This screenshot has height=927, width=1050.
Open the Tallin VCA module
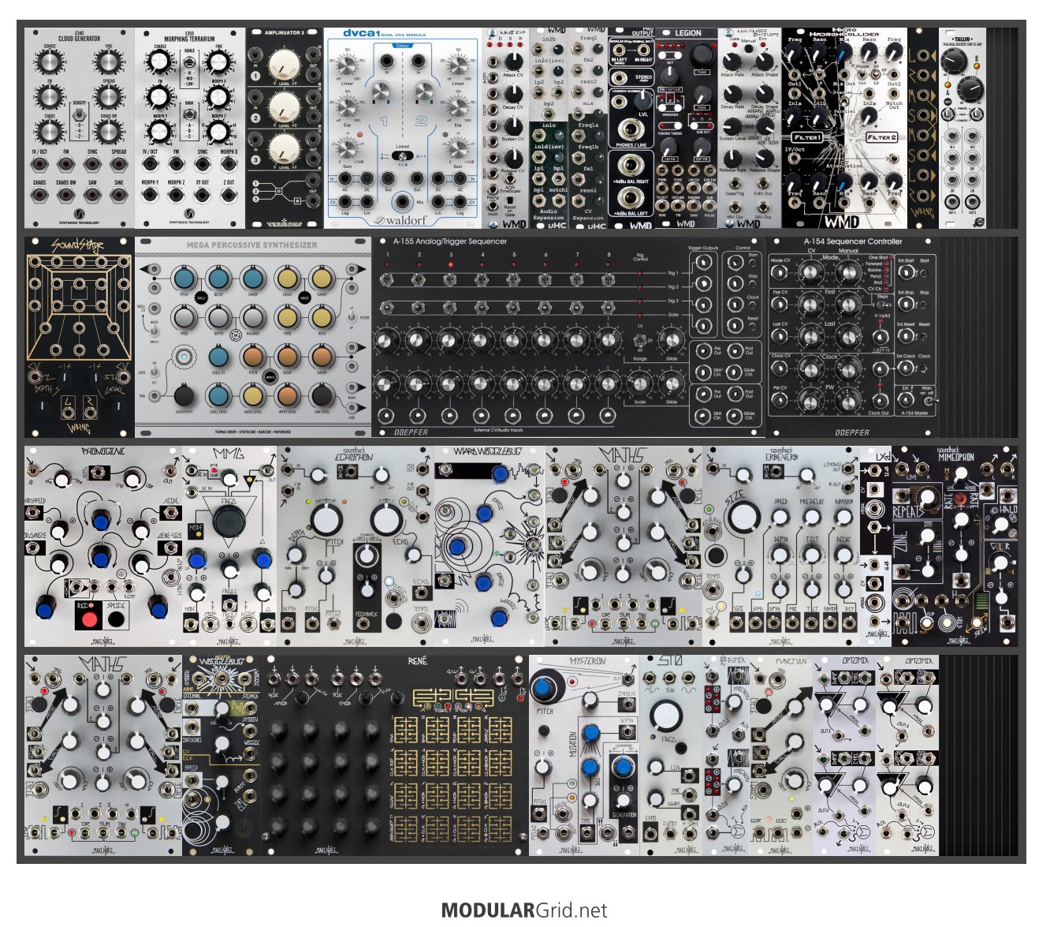pyautogui.click(x=963, y=129)
